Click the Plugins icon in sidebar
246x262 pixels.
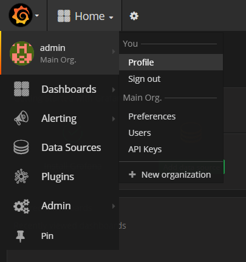pos(21,176)
